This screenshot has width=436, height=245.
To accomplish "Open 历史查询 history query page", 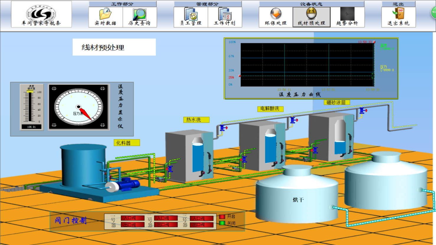I will pos(140,17).
